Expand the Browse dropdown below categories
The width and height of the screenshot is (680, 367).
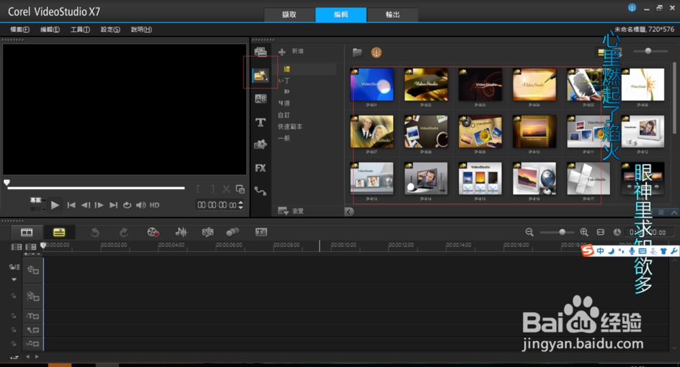click(284, 211)
